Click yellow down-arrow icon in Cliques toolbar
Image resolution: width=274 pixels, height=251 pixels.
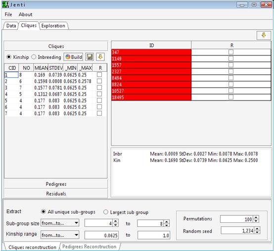[x=100, y=57]
